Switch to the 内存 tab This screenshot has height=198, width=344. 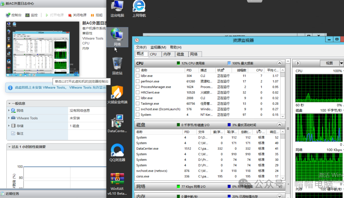tap(167, 54)
